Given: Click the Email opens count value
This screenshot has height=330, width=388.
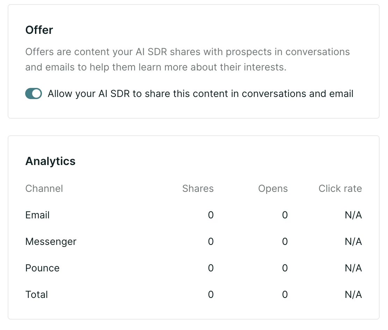Looking at the screenshot, I should [x=285, y=215].
